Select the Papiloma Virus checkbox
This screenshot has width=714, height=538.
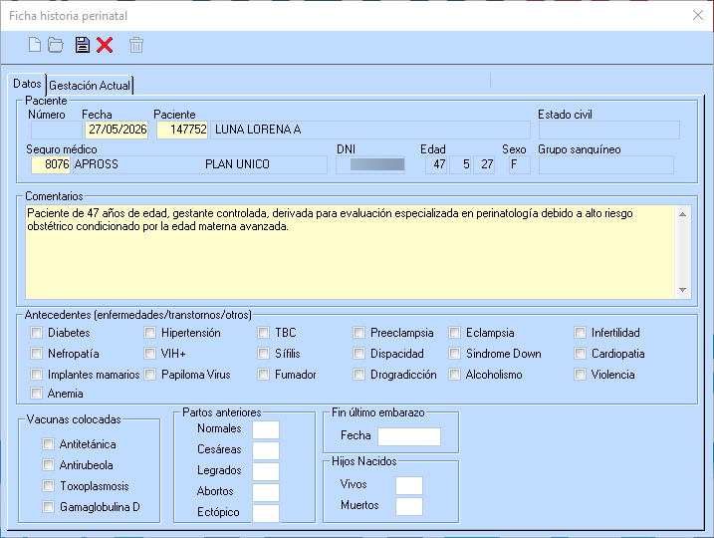tap(149, 375)
